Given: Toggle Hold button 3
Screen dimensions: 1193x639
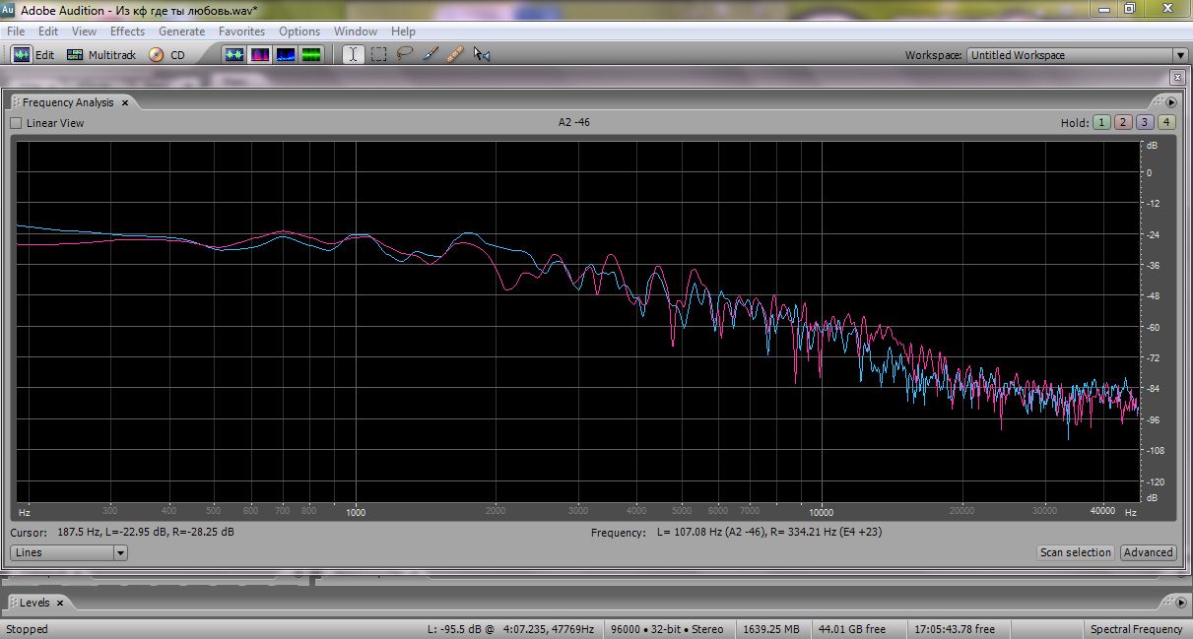Looking at the screenshot, I should [1145, 123].
